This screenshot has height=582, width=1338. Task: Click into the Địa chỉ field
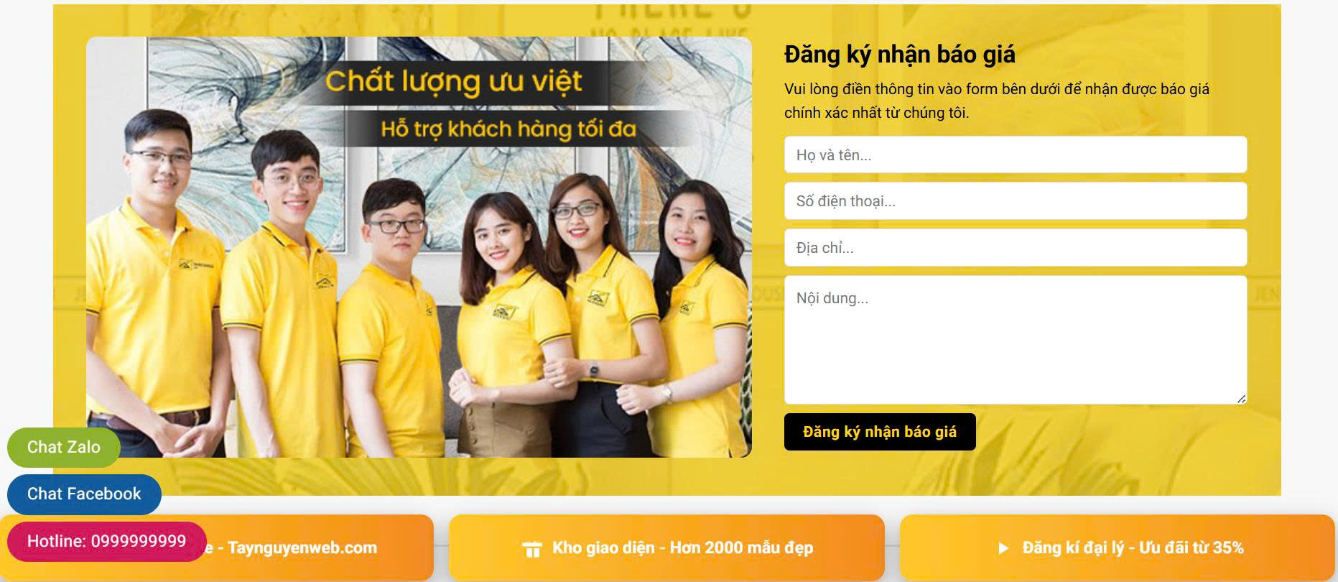(x=1016, y=247)
